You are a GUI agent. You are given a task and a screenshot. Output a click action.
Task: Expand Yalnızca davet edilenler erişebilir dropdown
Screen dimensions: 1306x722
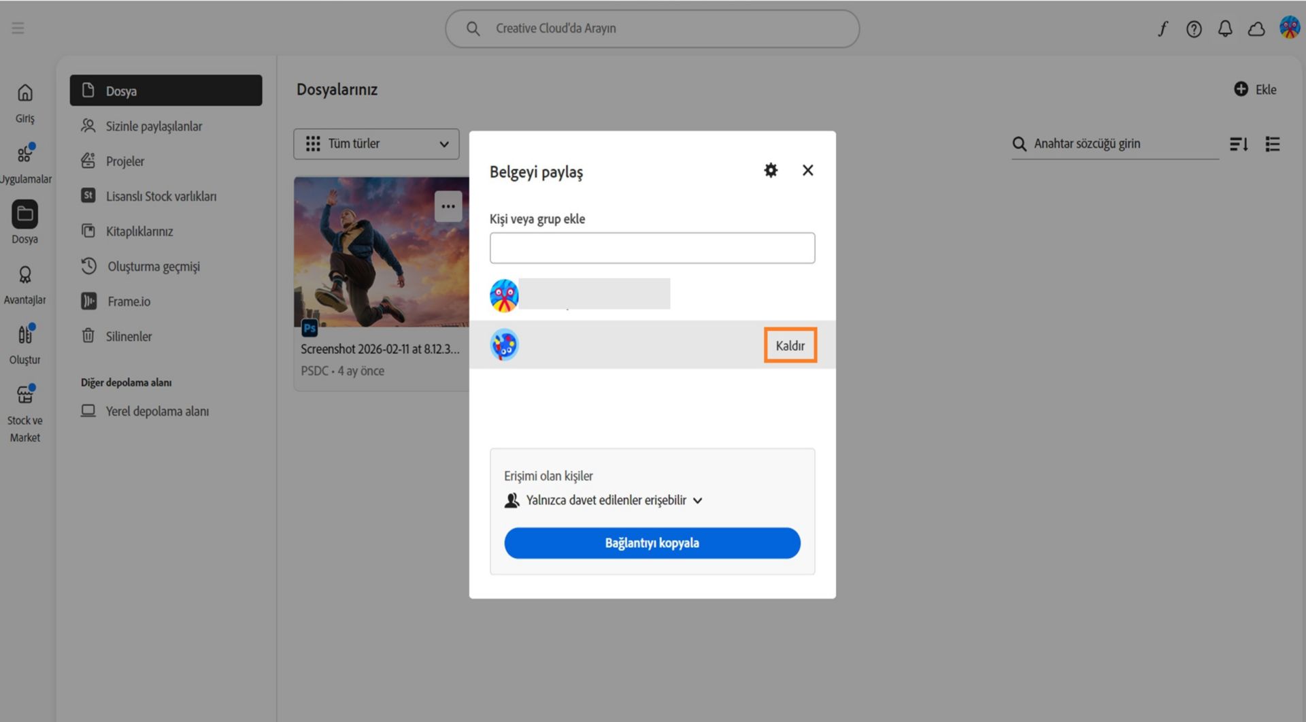[x=603, y=500]
